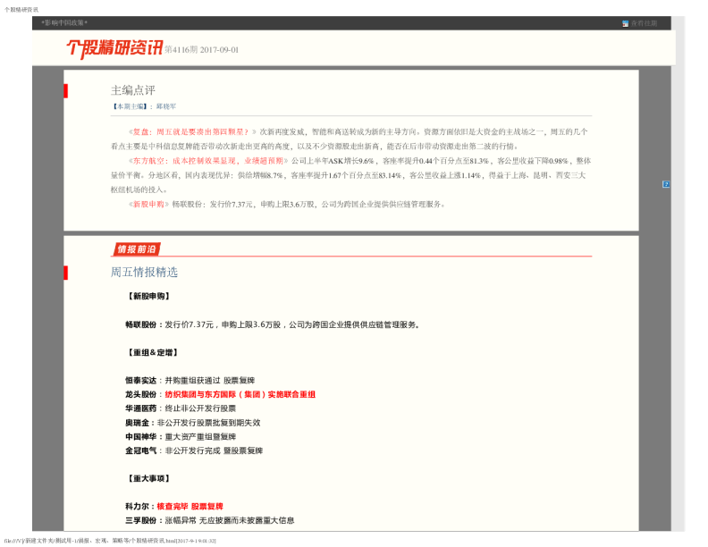708x547 pixels.
Task: Open the red 新股申购 link in editor comments
Action: click(x=148, y=204)
